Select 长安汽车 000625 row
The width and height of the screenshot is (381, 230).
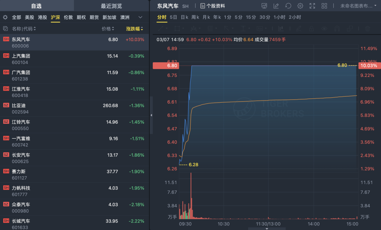pyautogui.click(x=74, y=158)
